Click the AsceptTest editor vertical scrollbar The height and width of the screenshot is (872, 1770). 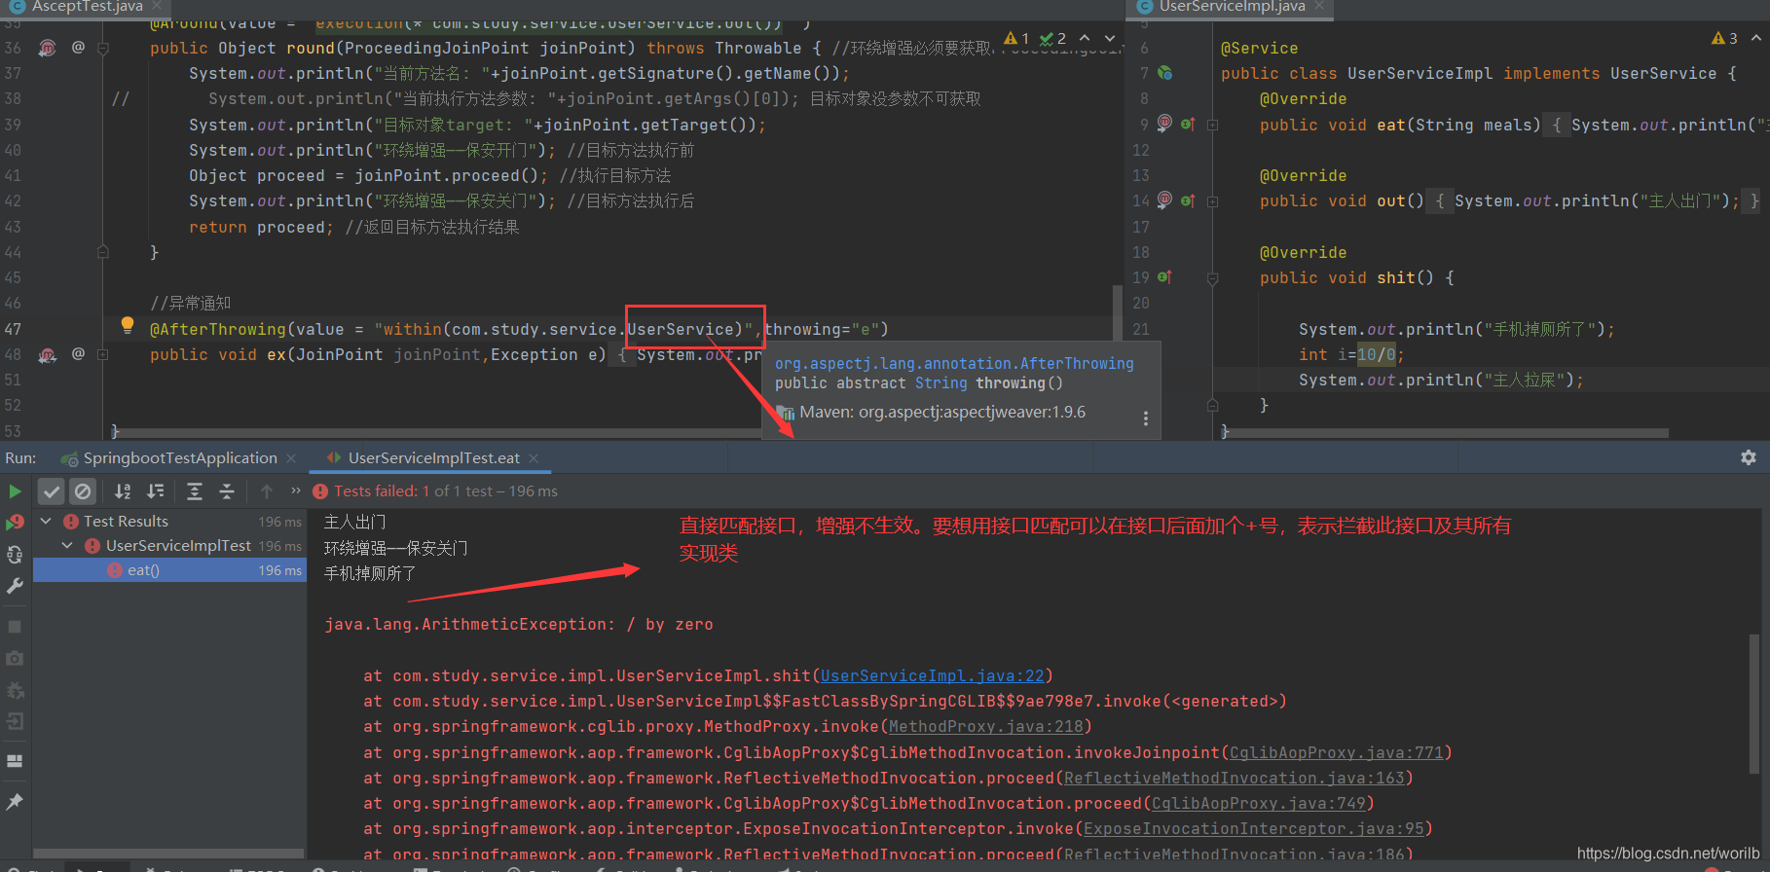(1117, 311)
